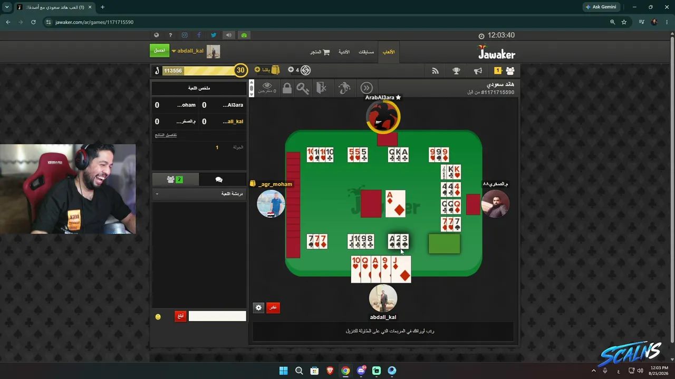Click the red غادر leave button
675x379 pixels.
click(273, 307)
